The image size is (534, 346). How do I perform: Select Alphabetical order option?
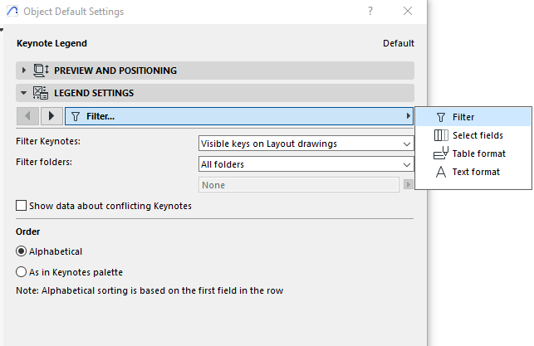[x=22, y=251]
